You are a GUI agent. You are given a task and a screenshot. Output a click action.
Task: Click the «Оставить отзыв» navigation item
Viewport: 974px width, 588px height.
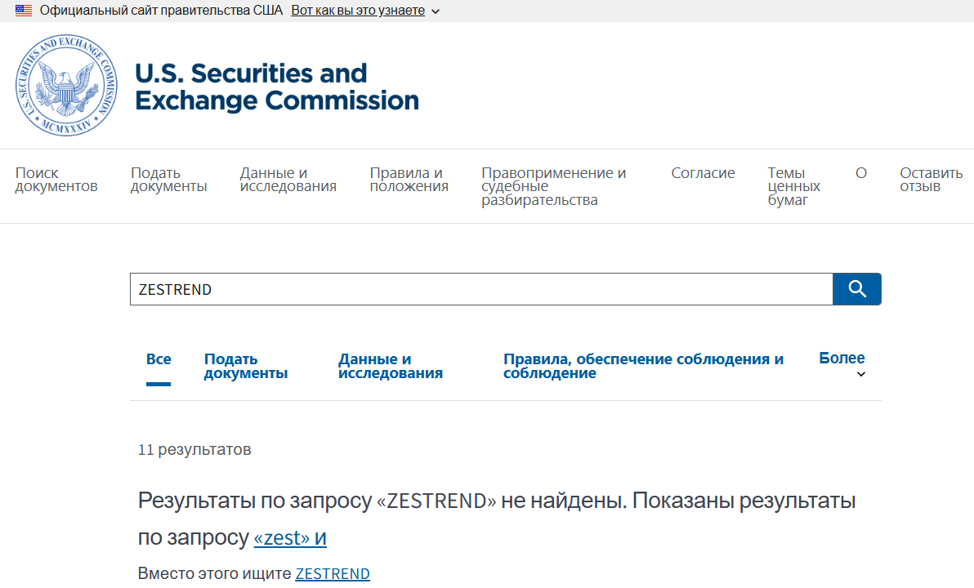tap(930, 179)
